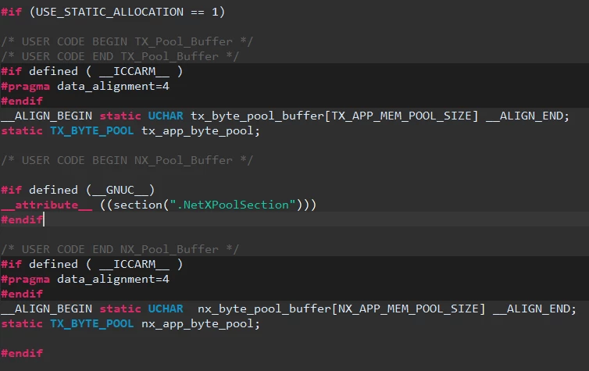Click the nx_byte_pool_buffer array name
Image resolution: width=589 pixels, height=371 pixels.
265,309
